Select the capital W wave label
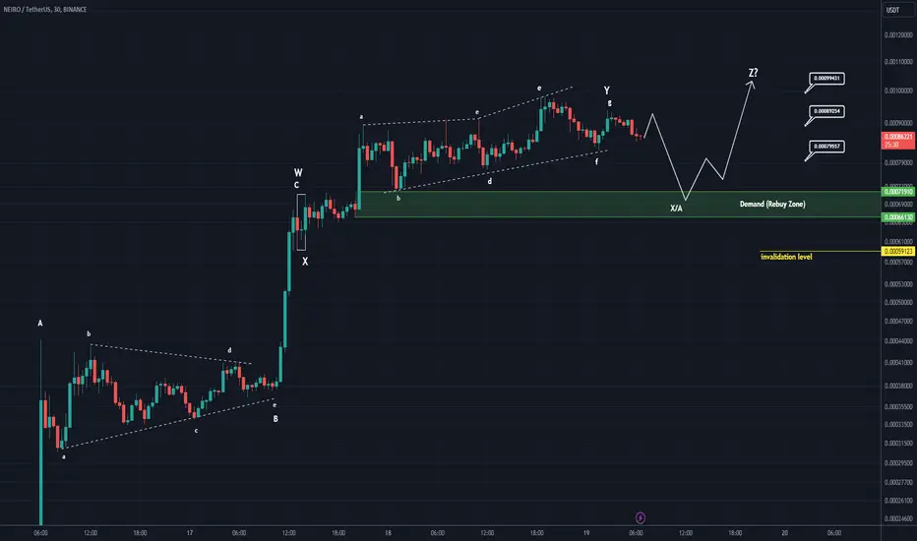The image size is (917, 541). coord(298,172)
